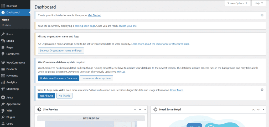Screen dimensions: 269x127
Task: Collapse the Site Preview panel
Action: pos(145,109)
